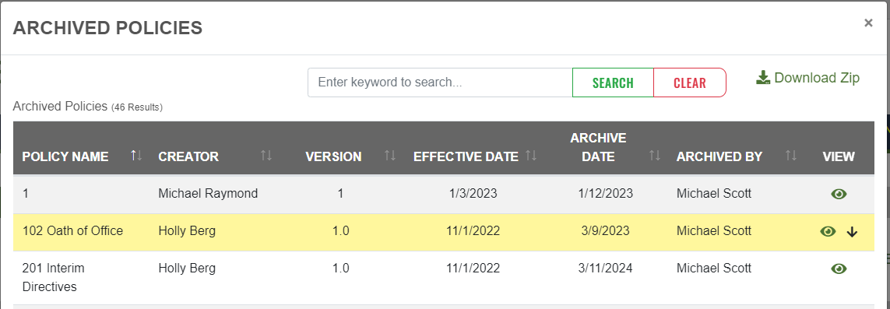
Task: Download the 102 Oath of Office policy with the arrow icon
Action: pyautogui.click(x=851, y=232)
